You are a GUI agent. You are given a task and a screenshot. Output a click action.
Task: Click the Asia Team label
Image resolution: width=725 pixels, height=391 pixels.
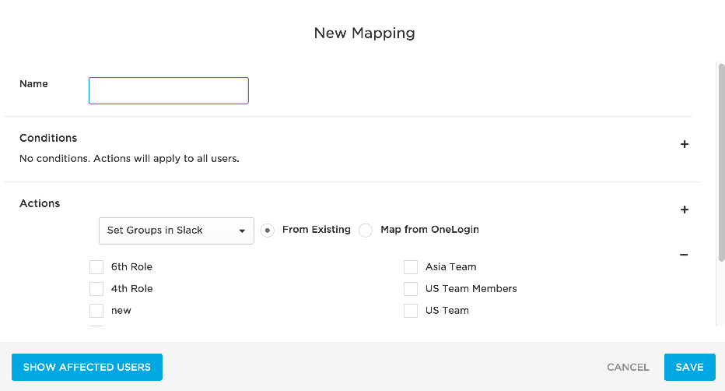pyautogui.click(x=451, y=267)
